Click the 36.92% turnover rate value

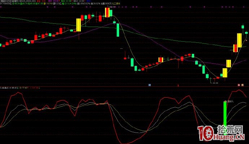coord(96,4)
